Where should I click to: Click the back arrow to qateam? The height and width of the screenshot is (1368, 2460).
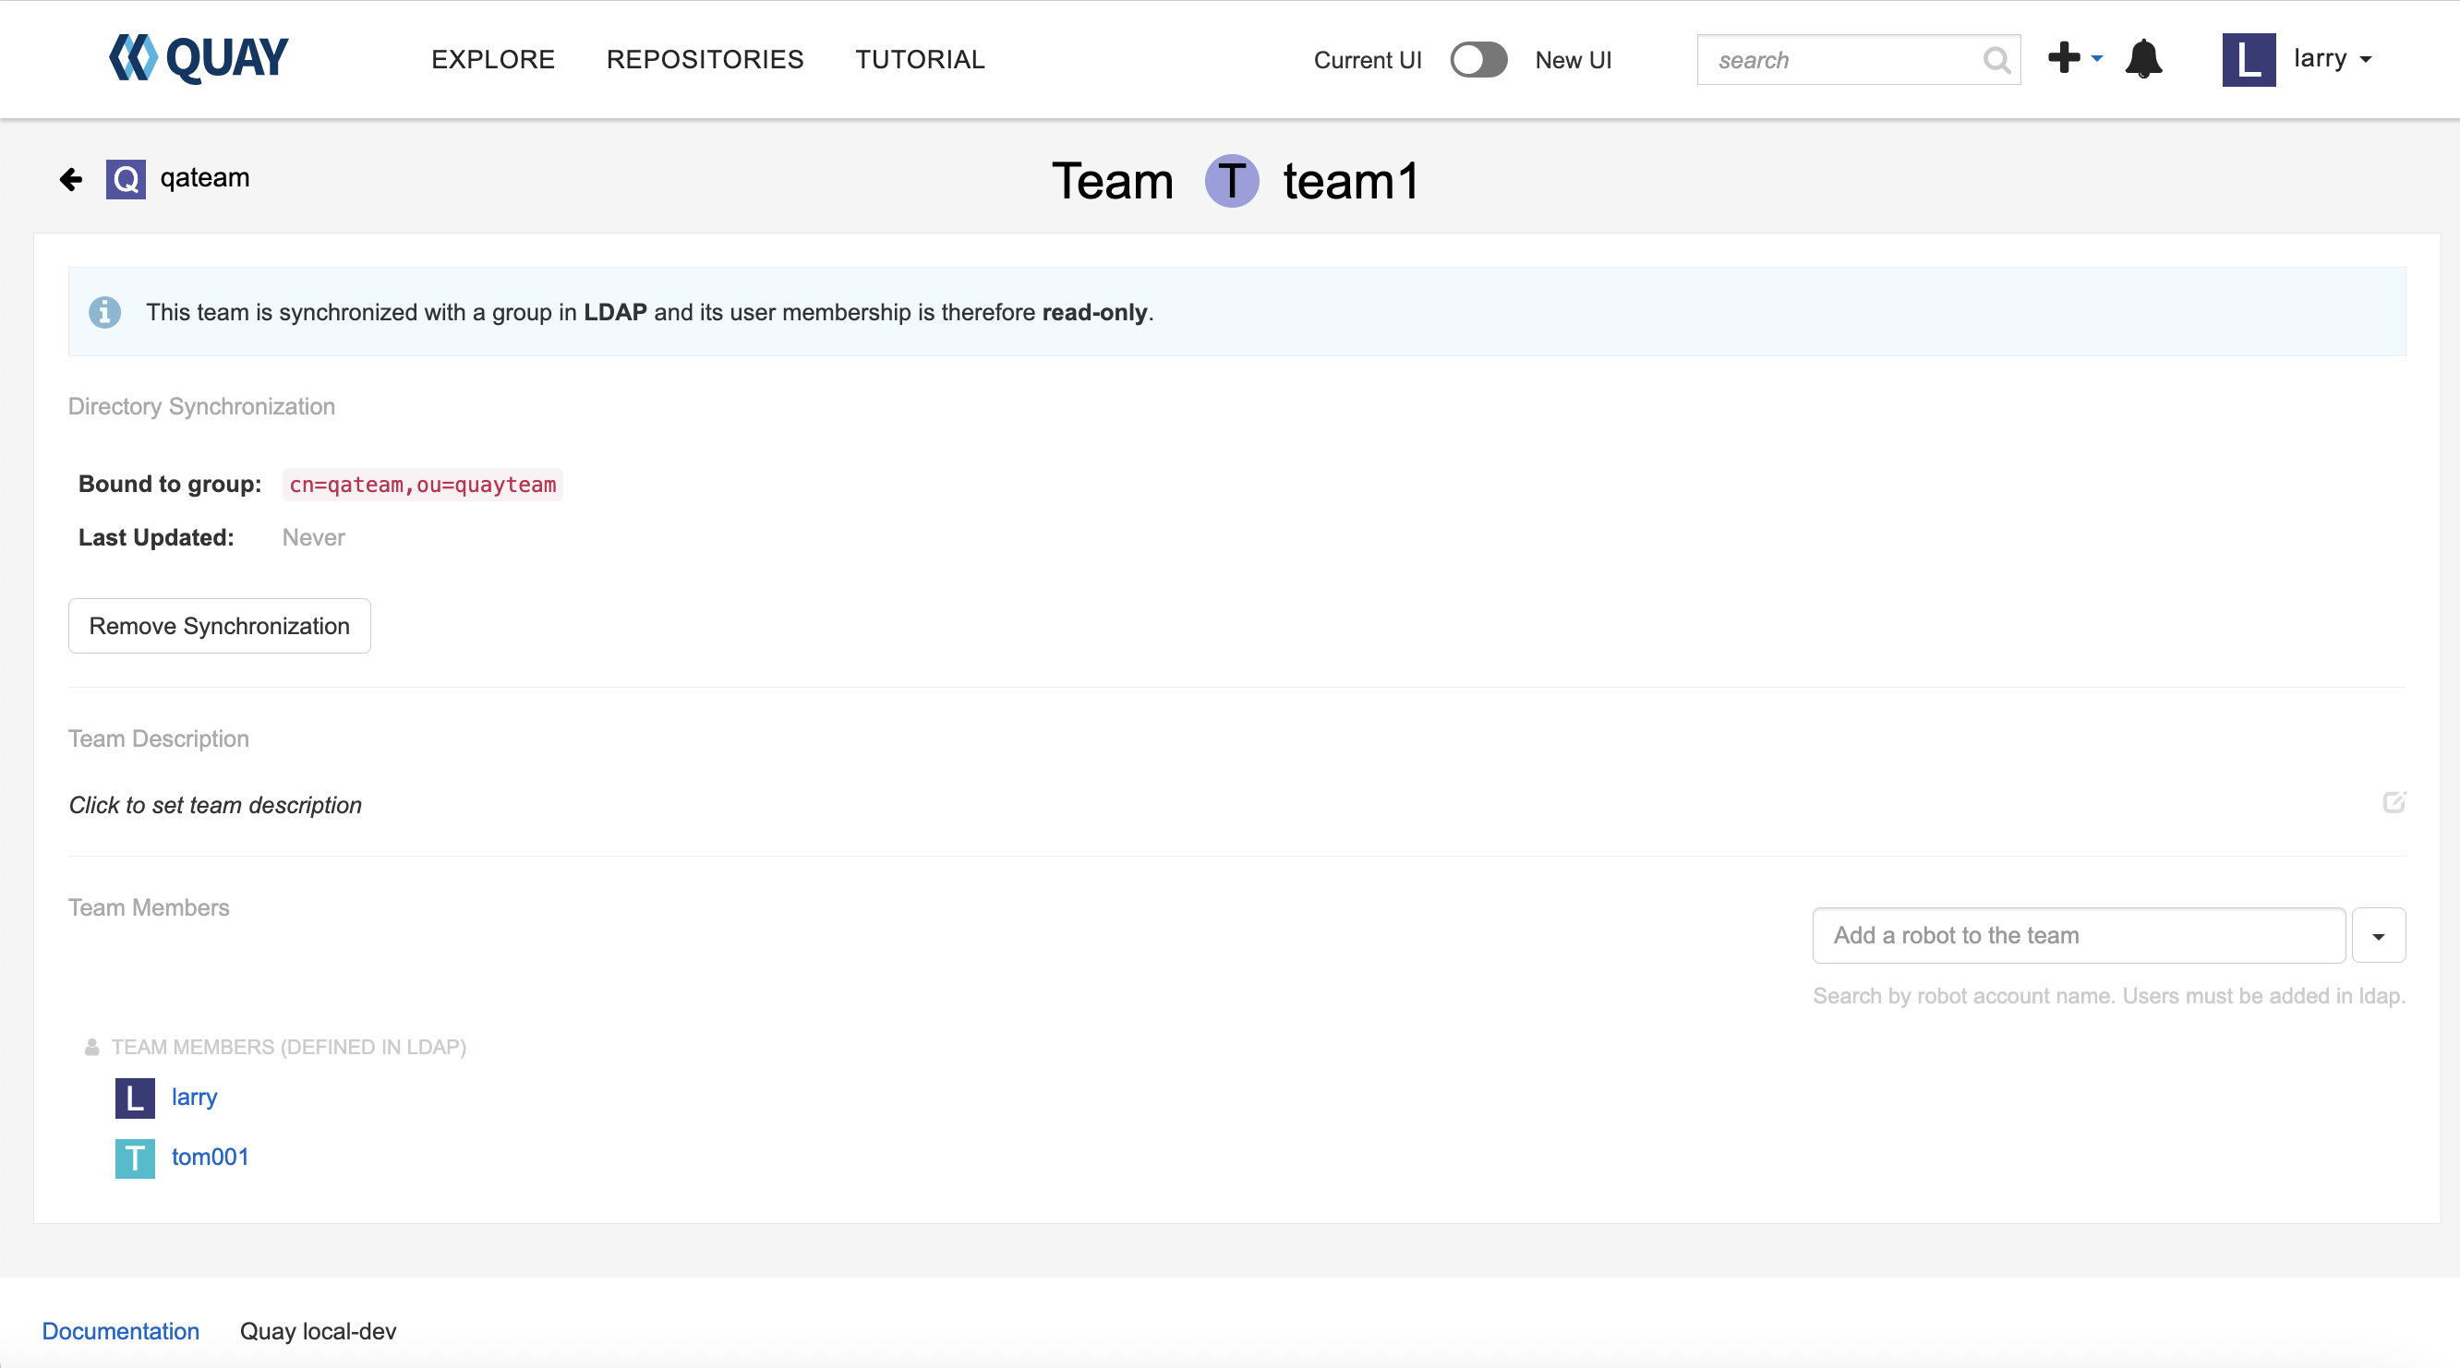71,179
